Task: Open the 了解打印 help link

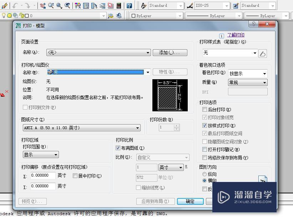Action: click(236, 35)
